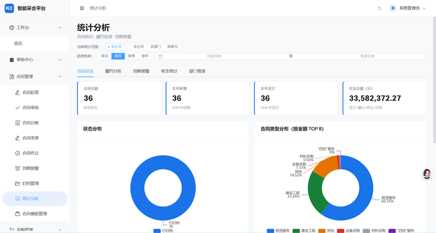436x233 pixels.
Task: Collapse the 工作台 menu chevron
Action: coord(60,28)
